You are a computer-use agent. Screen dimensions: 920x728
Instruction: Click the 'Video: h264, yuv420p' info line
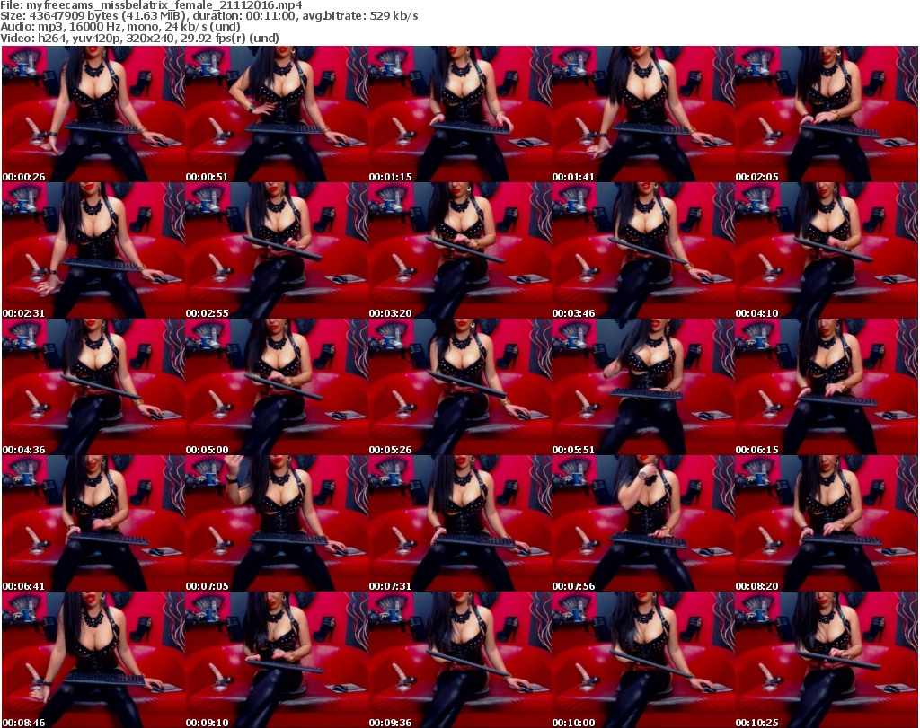pyautogui.click(x=139, y=38)
